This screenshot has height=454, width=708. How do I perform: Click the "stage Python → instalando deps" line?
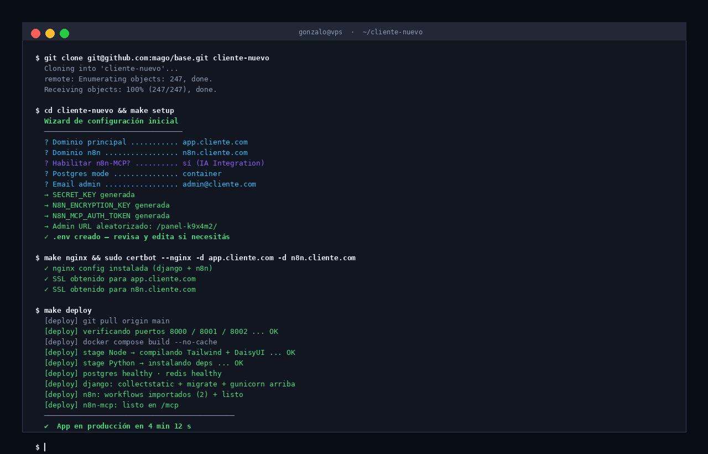pos(144,363)
